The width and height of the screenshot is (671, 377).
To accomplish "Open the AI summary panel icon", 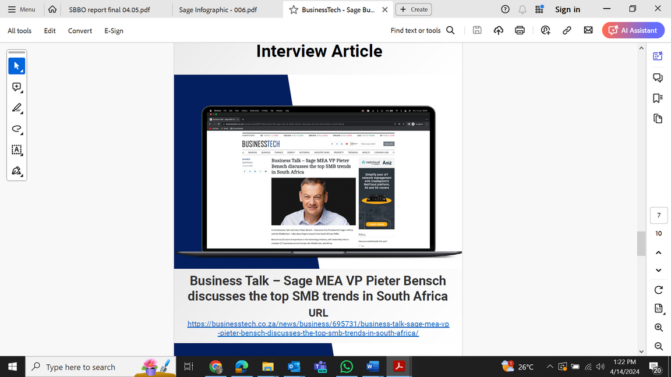I will pos(658,56).
